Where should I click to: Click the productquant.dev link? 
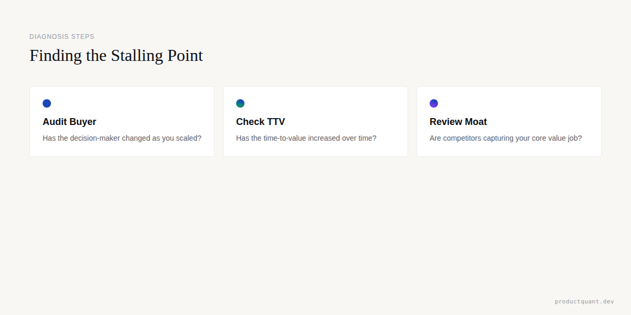[584, 301]
